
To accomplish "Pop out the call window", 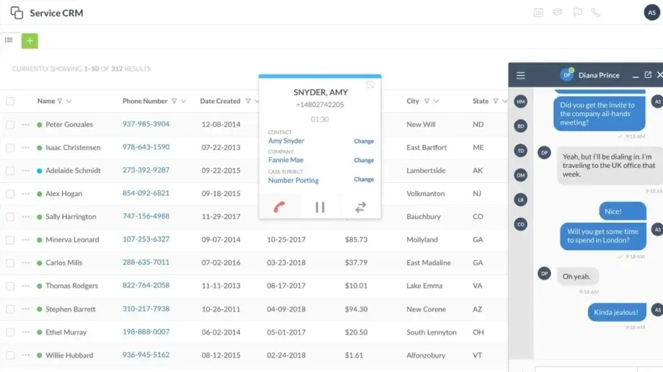I will tap(370, 85).
